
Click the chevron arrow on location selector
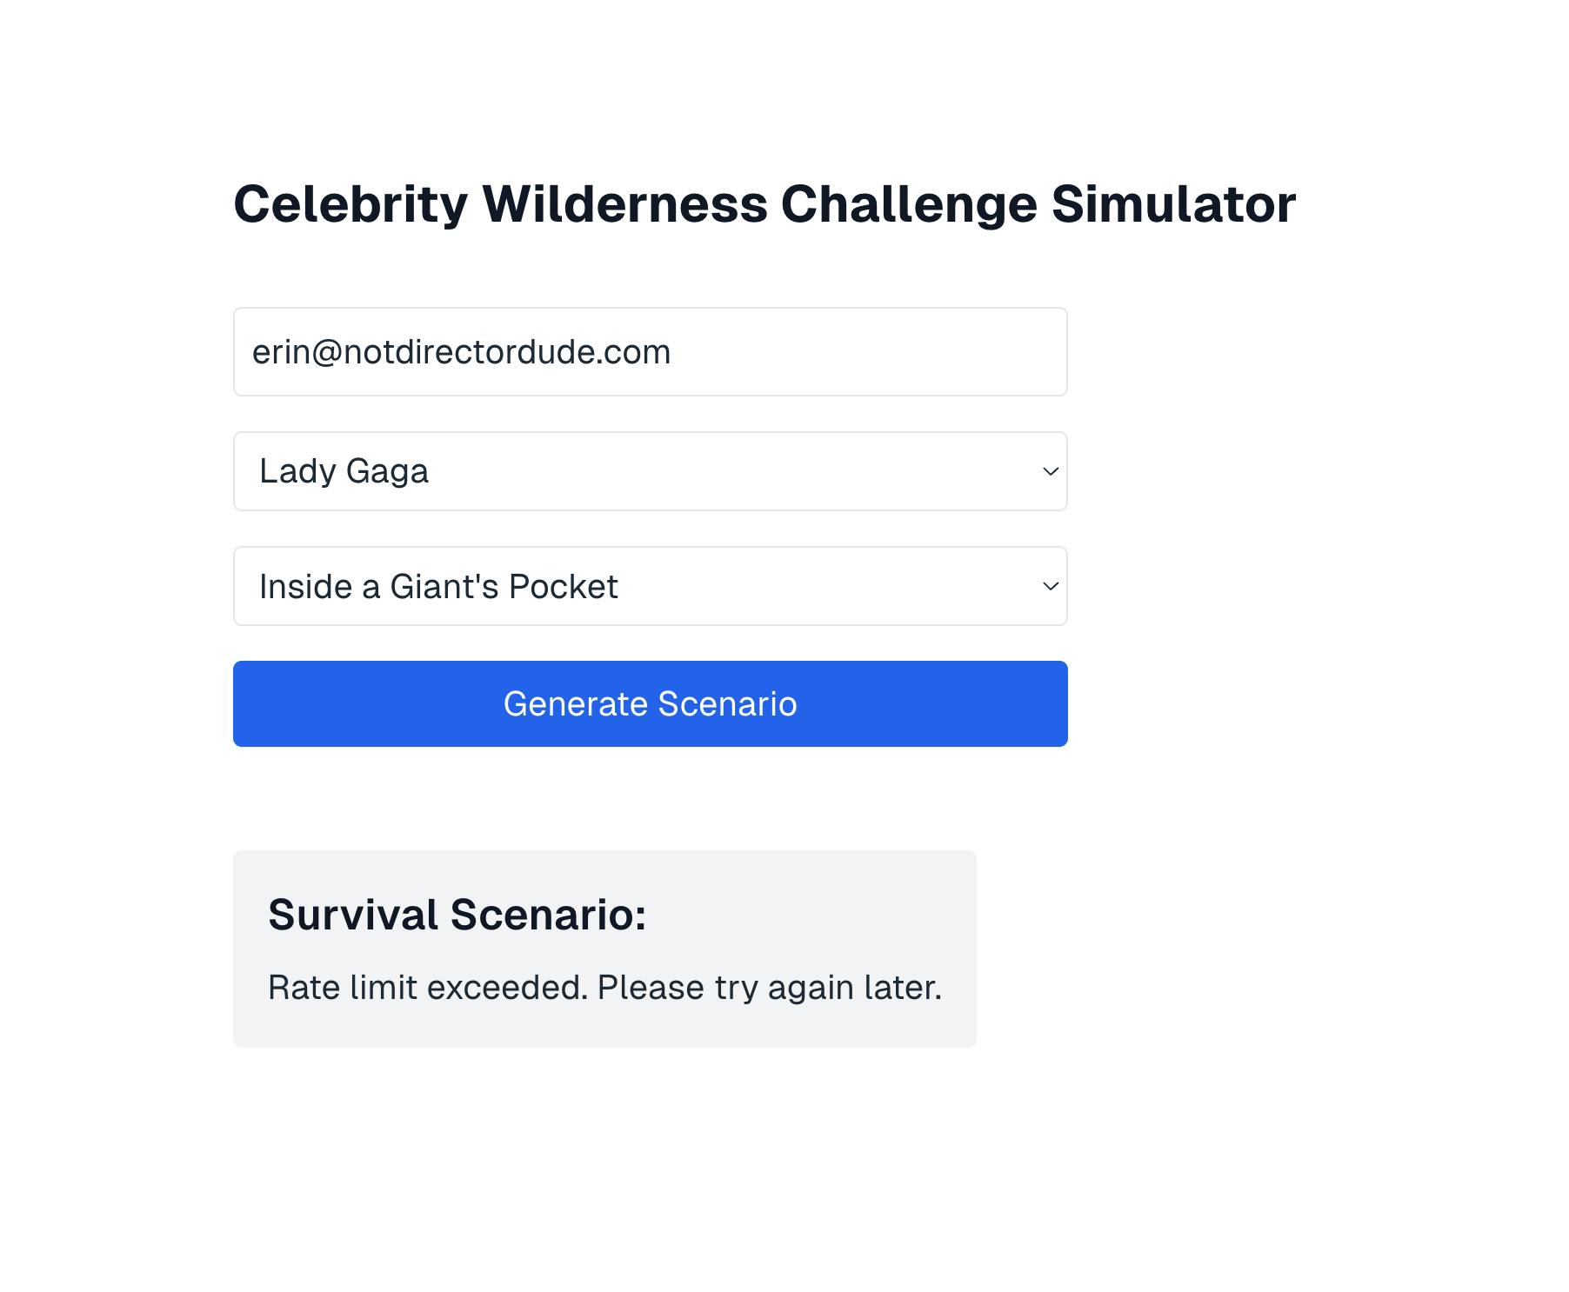[1050, 586]
